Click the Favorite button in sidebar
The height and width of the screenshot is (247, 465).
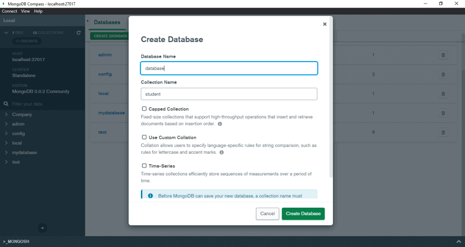click(27, 41)
